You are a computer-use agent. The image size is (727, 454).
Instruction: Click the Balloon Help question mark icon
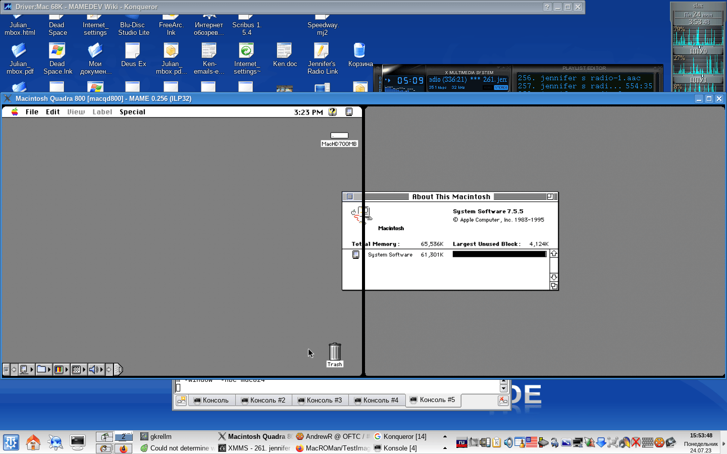click(332, 112)
